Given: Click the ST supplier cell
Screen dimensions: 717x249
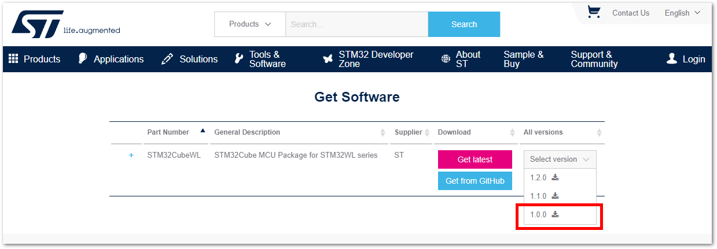Looking at the screenshot, I should click(x=399, y=155).
